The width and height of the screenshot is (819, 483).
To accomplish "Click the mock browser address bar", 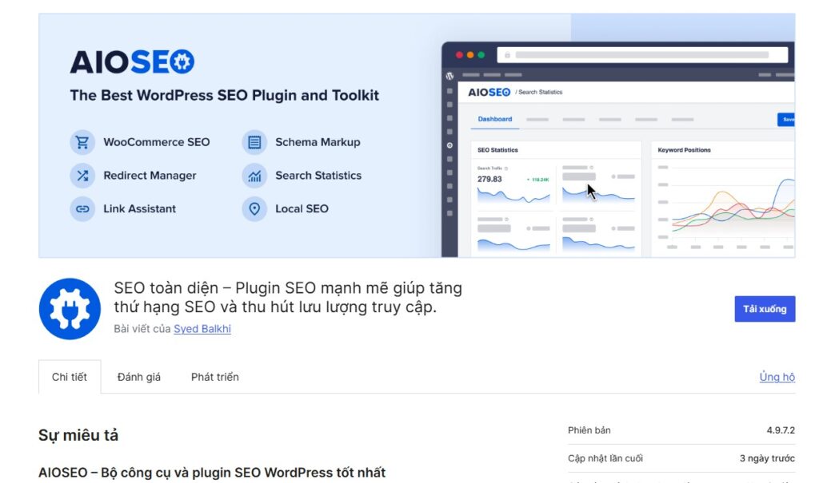I will pyautogui.click(x=642, y=55).
